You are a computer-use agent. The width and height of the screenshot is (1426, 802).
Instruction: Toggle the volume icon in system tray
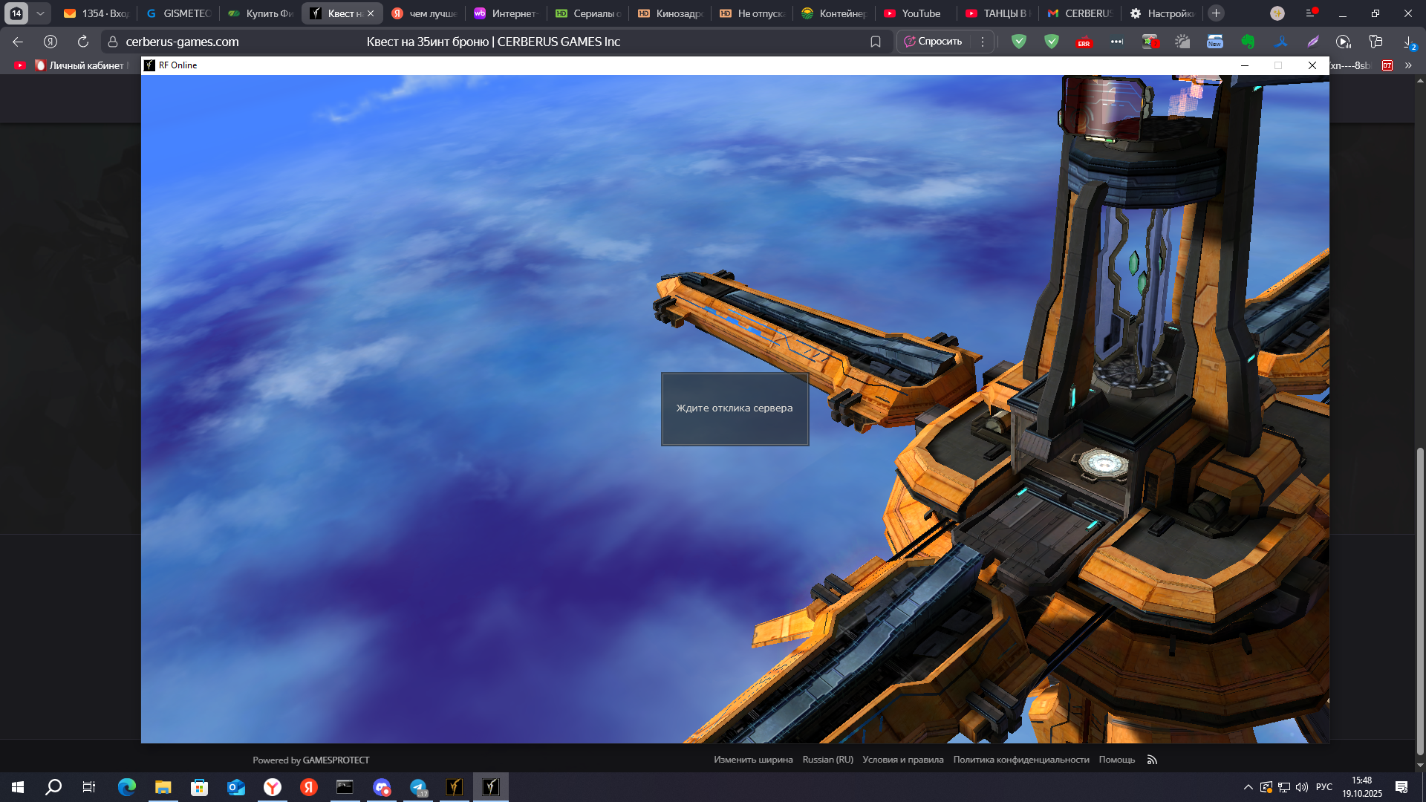click(x=1301, y=787)
